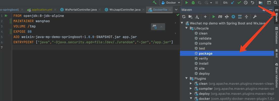Click the Build project hammer icon
Image resolution: width=279 pixels, height=101 pixels.
(155, 3)
